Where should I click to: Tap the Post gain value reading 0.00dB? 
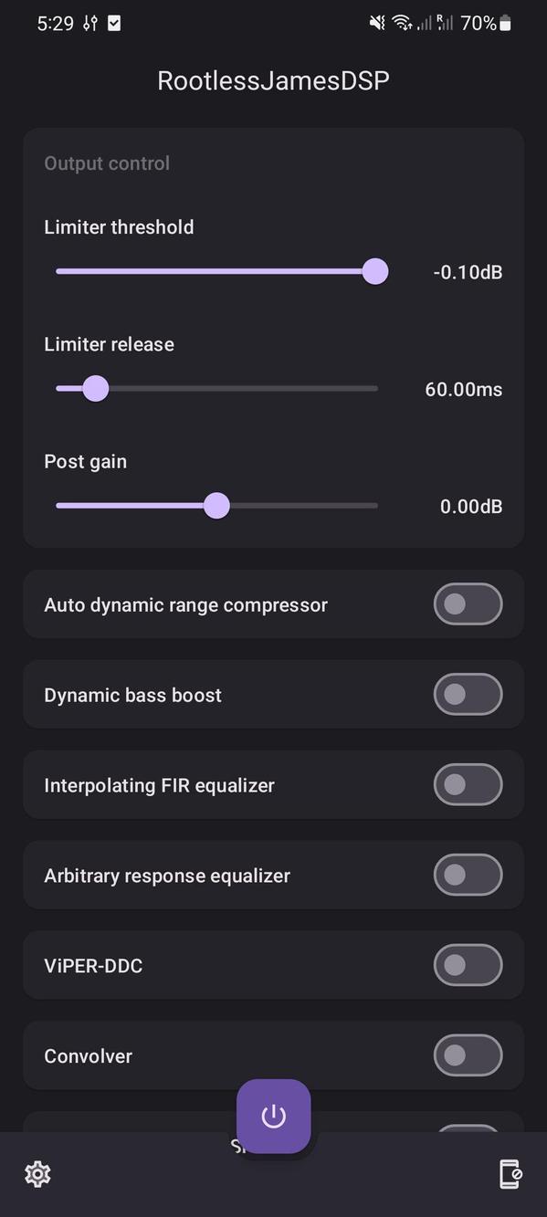[470, 506]
